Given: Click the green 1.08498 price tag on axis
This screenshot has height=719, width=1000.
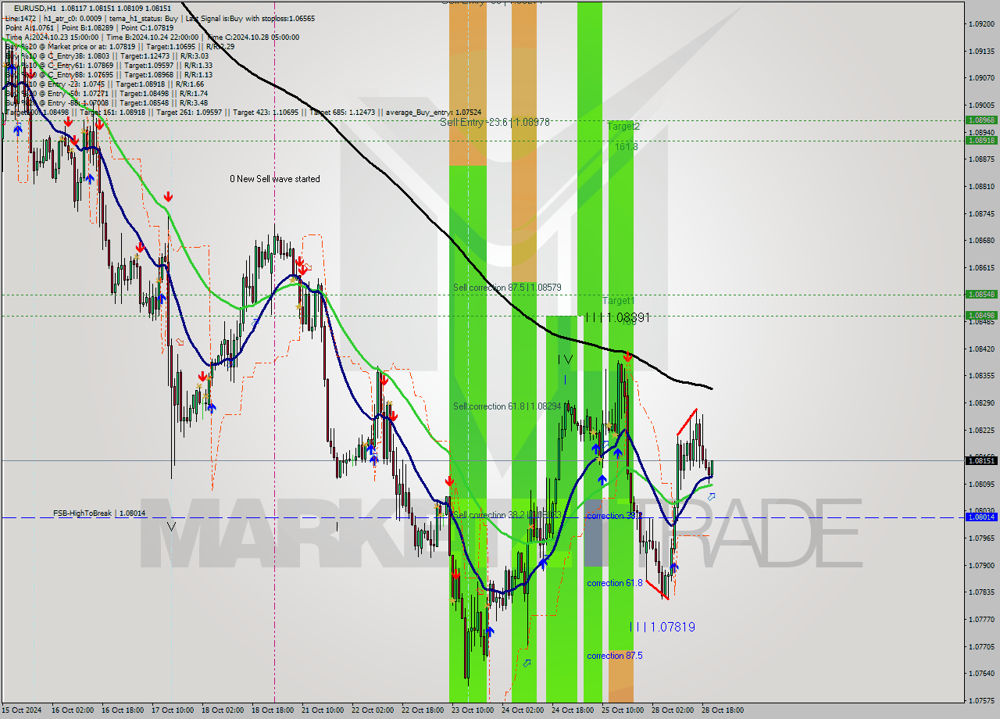Looking at the screenshot, I should point(981,316).
